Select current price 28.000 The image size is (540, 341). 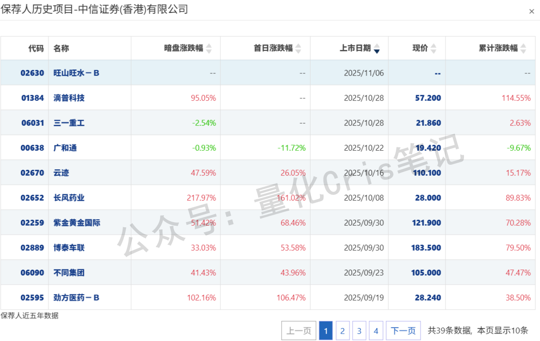click(x=428, y=198)
